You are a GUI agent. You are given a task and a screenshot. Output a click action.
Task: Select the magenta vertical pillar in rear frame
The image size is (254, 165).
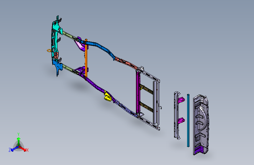138,92
